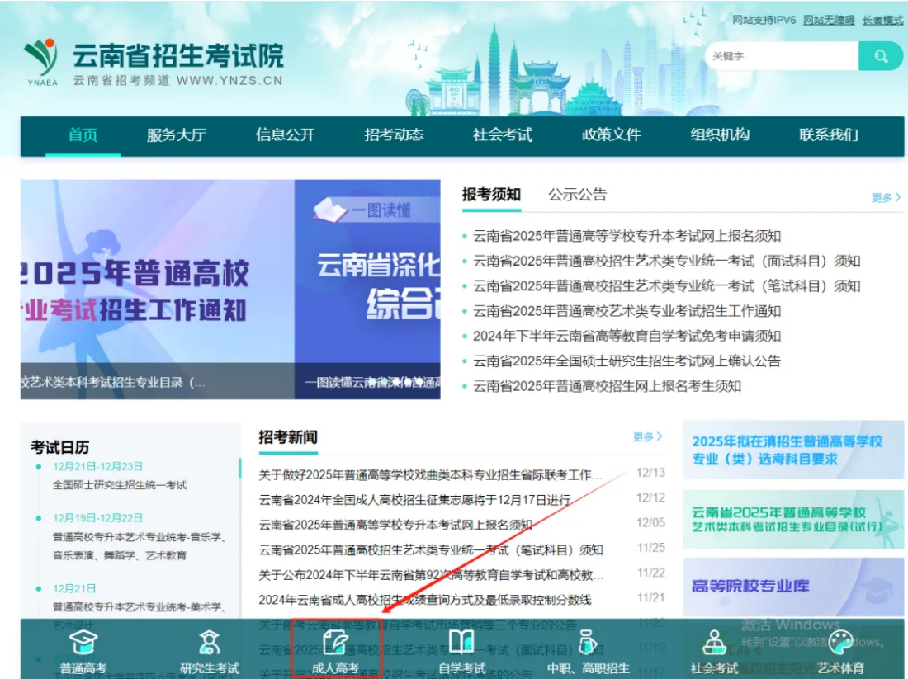Open news 成人高校招生成绩查询方式
Viewport: 908px width, 679px height.
click(x=425, y=600)
